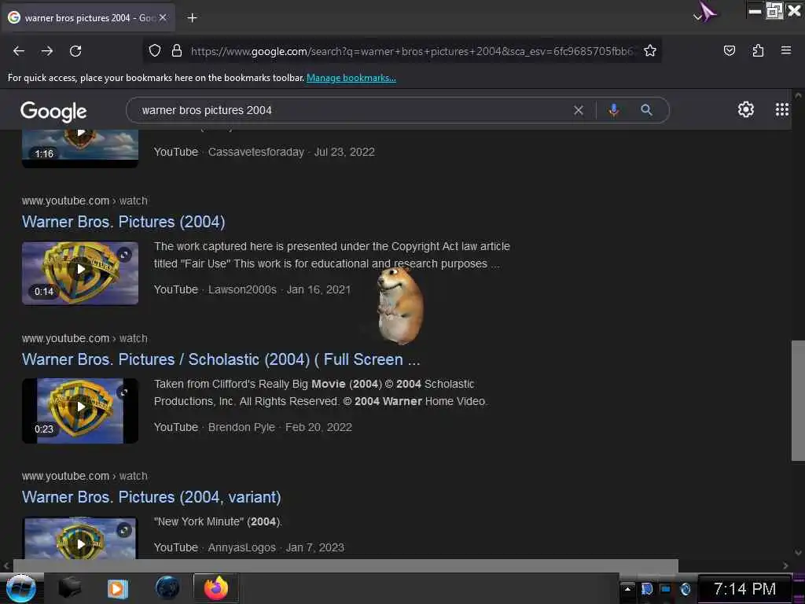Close the warner bros pictures 2004 tab

(163, 17)
